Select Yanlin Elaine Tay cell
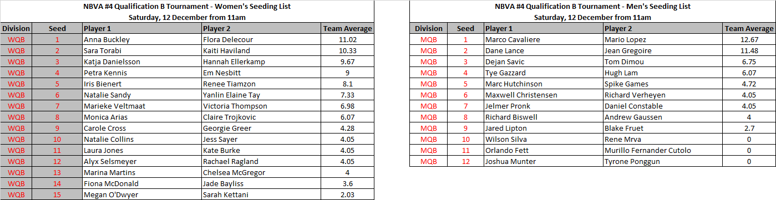Image resolution: width=776 pixels, height=200 pixels. [x=261, y=95]
